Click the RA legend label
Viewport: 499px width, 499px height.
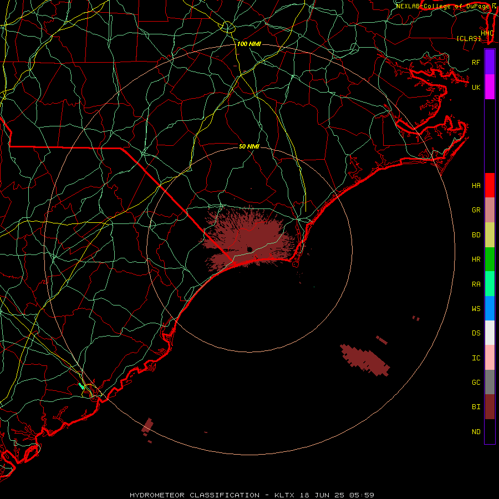(476, 284)
